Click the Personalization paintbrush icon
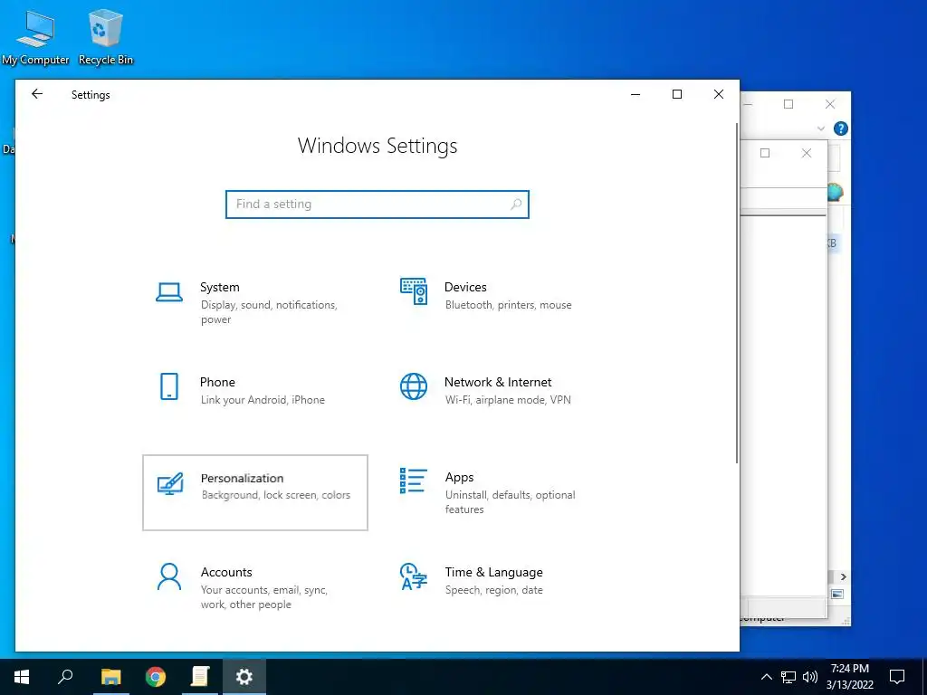 pos(170,483)
